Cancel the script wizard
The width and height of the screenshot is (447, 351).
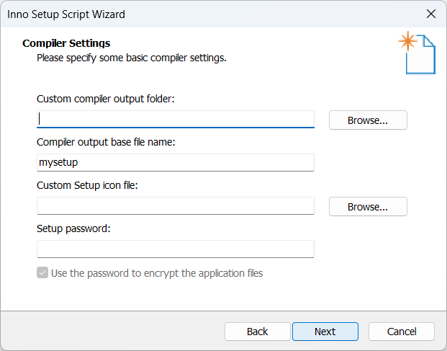(x=402, y=332)
